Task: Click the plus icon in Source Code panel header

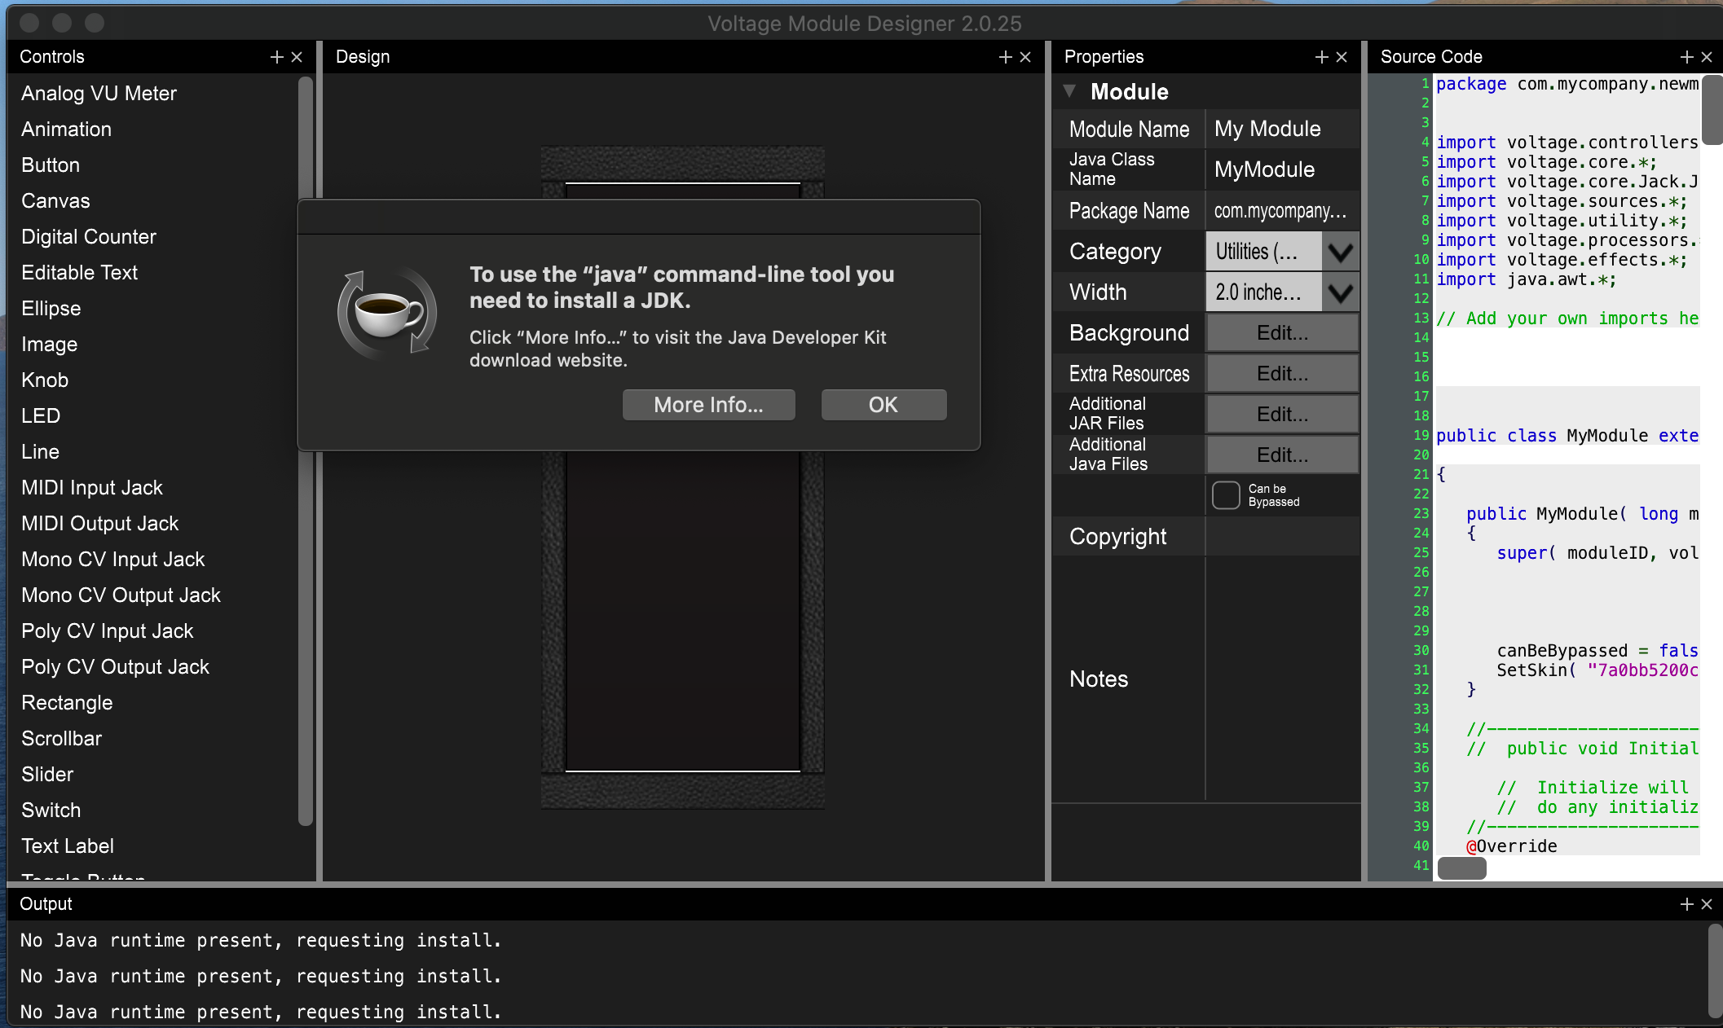Action: pos(1686,57)
